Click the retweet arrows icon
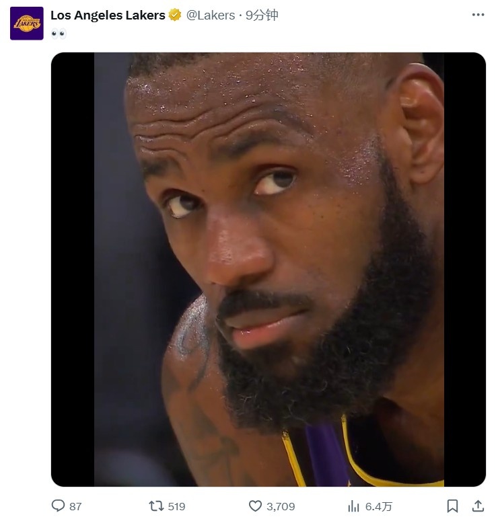The width and height of the screenshot is (498, 521). pyautogui.click(x=155, y=506)
